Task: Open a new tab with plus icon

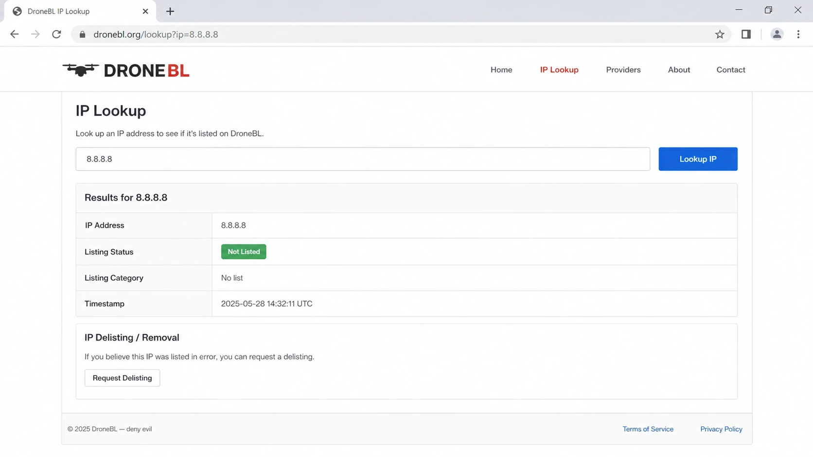Action: coord(170,11)
